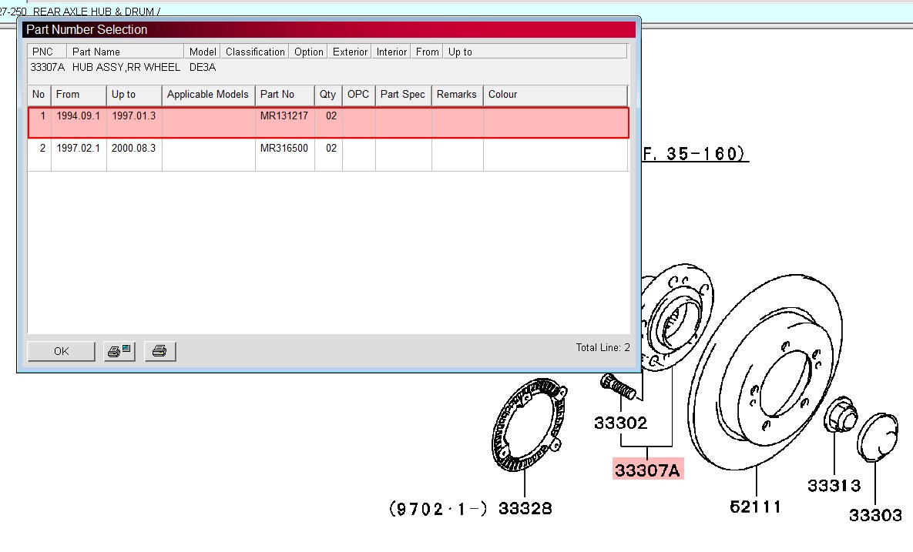The width and height of the screenshot is (913, 552).
Task: Click the lower From column header
Action: [x=79, y=95]
